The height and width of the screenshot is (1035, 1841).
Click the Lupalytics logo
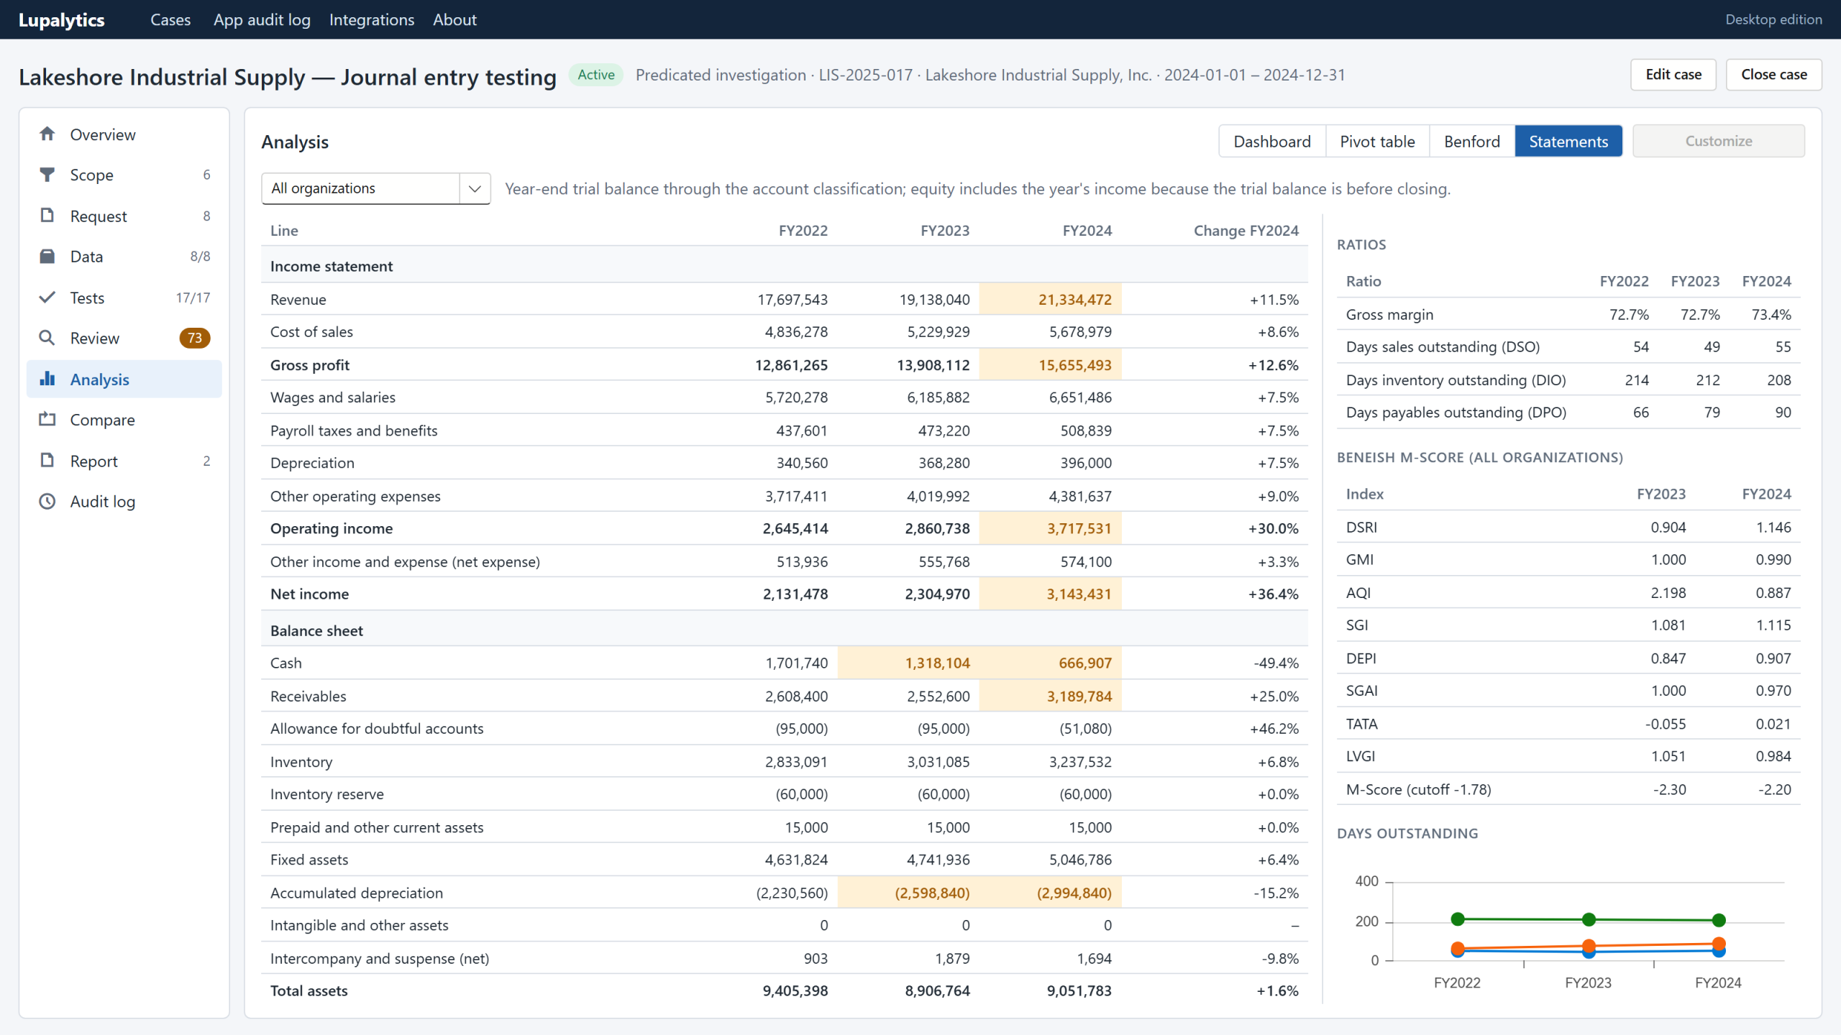click(62, 20)
